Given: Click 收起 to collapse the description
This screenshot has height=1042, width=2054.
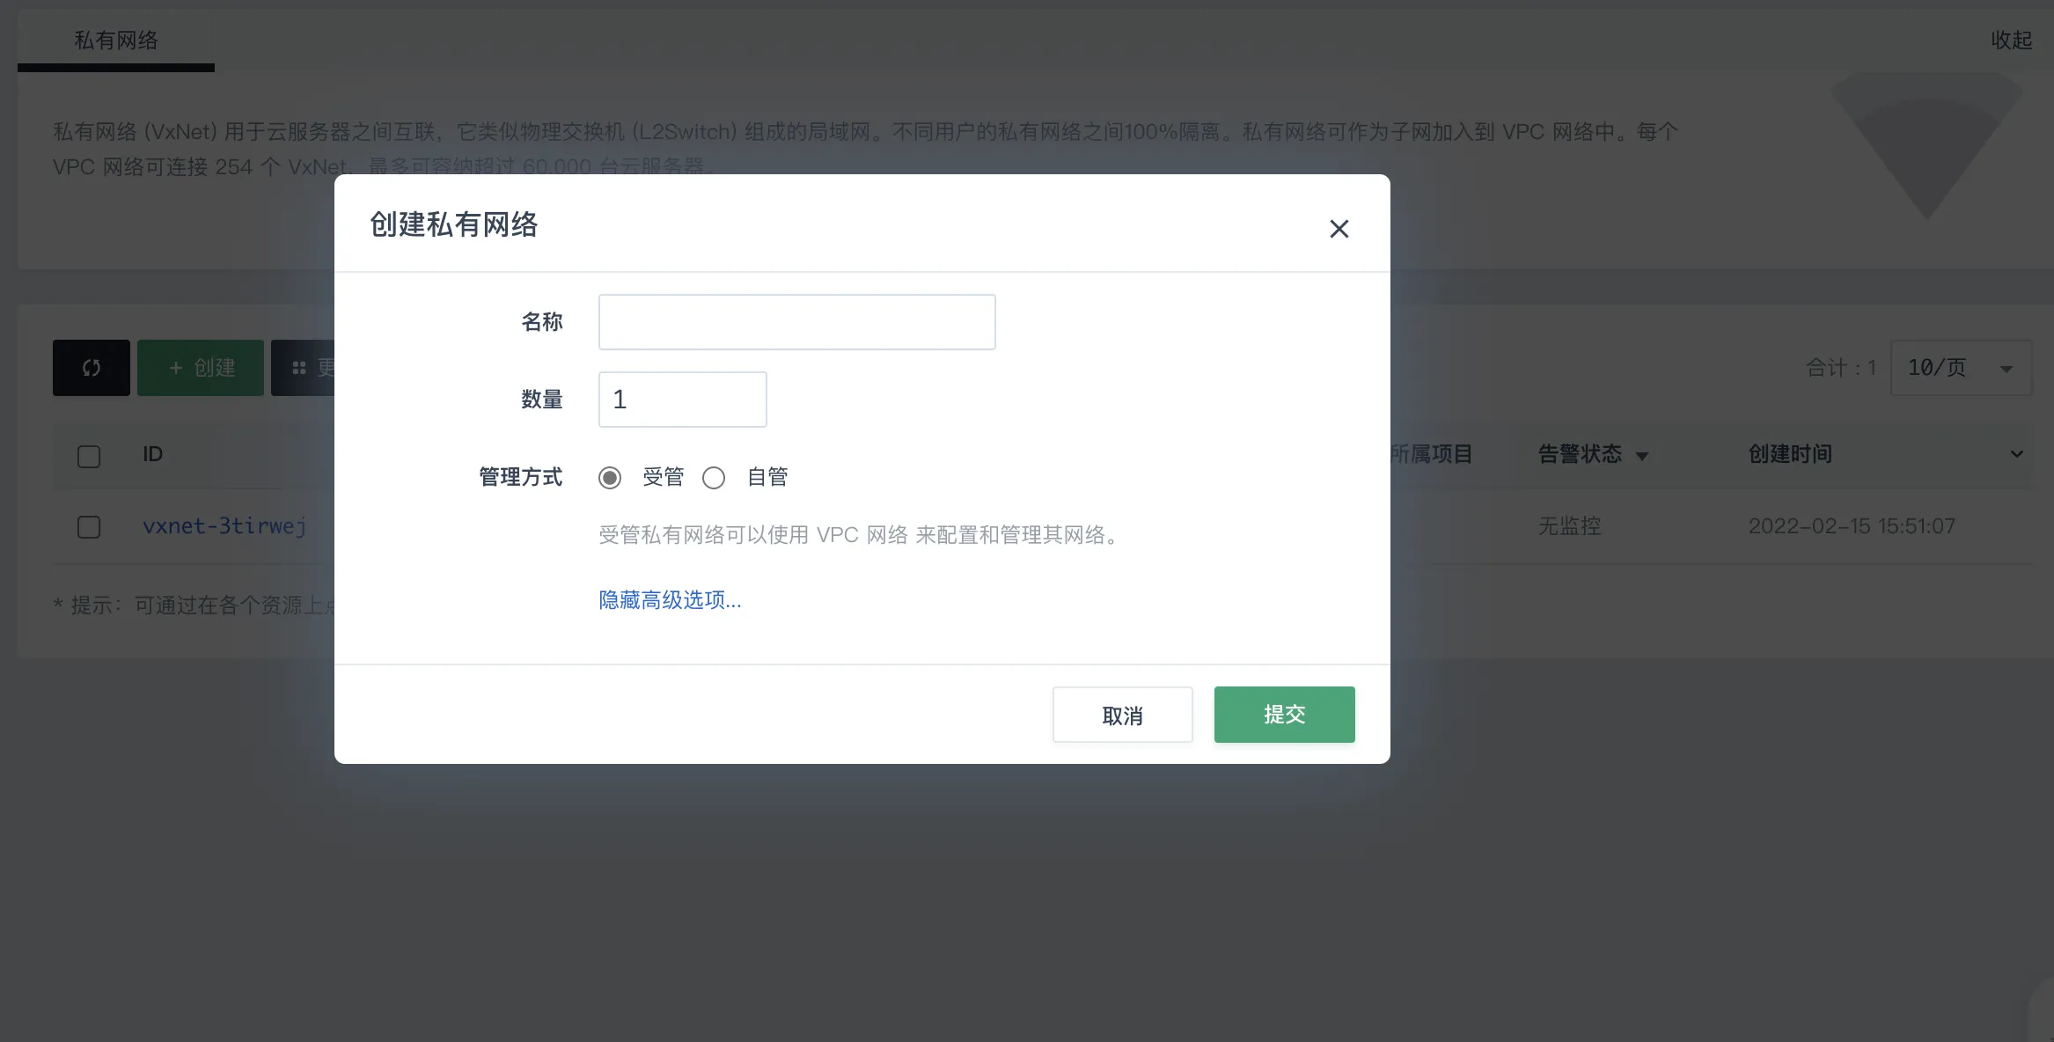Looking at the screenshot, I should tap(2012, 40).
